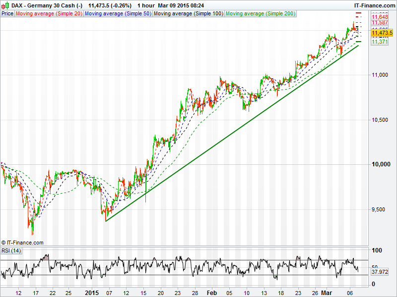Select Moving average (Simple 50) legend
397x297 pixels.
[118, 14]
